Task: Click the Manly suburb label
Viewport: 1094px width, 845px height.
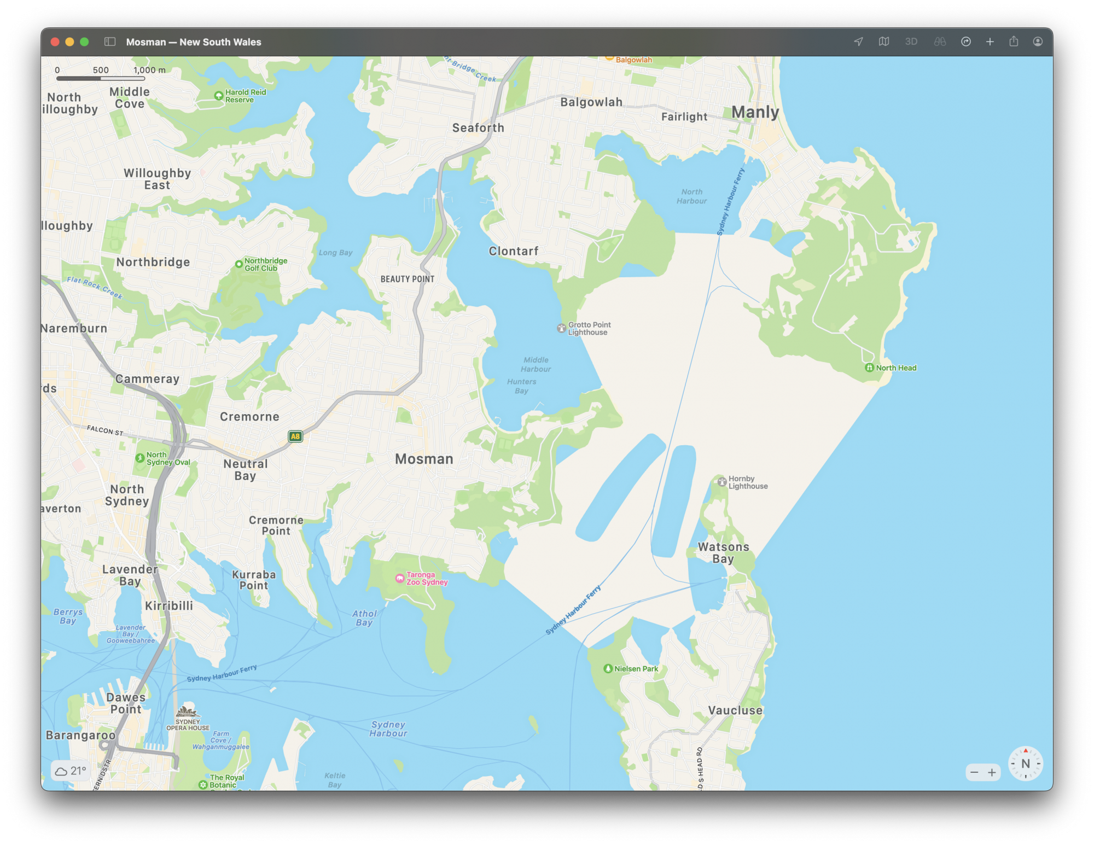Action: (755, 112)
